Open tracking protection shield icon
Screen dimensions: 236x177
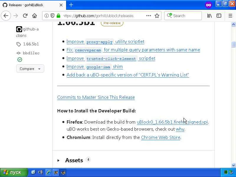click(53, 16)
